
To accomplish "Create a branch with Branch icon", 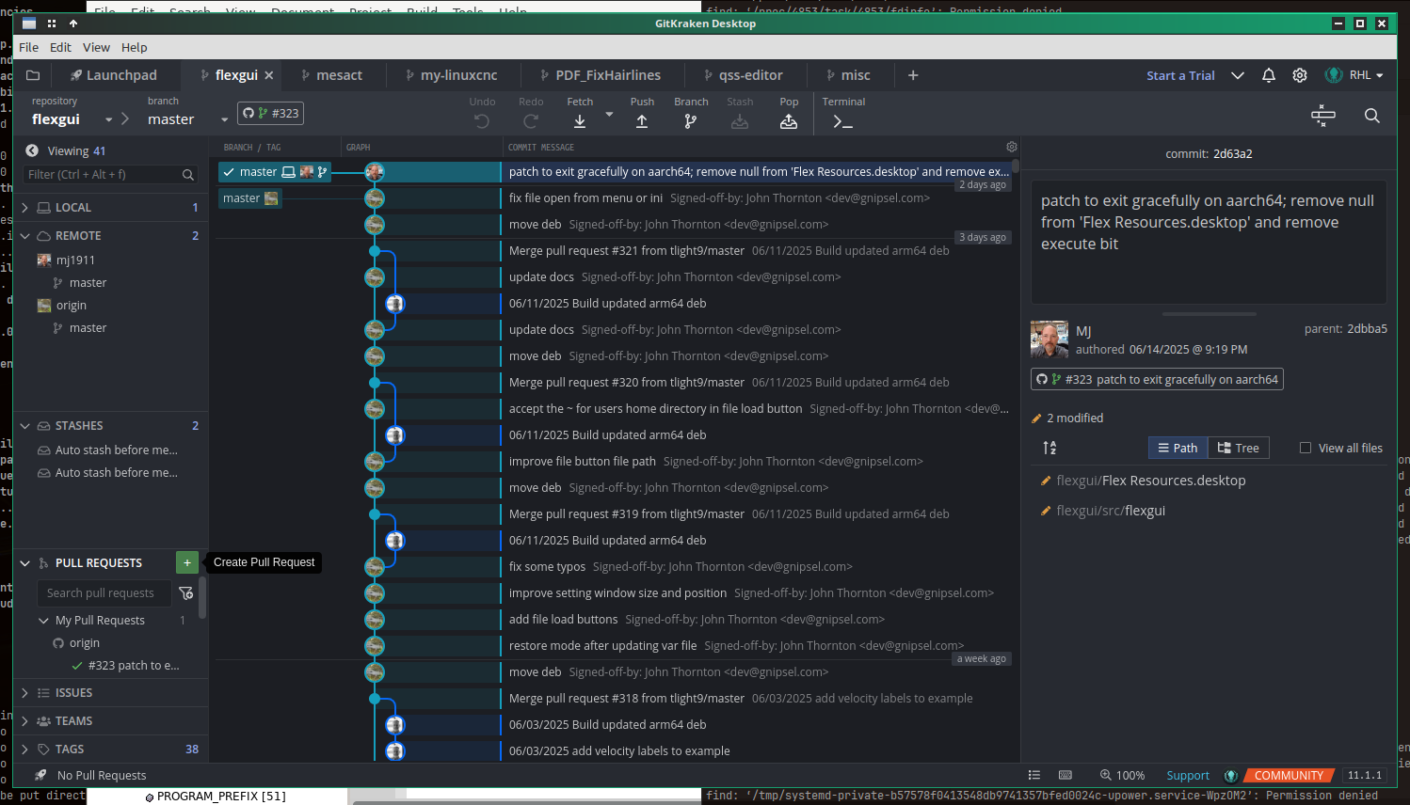I will [x=691, y=121].
